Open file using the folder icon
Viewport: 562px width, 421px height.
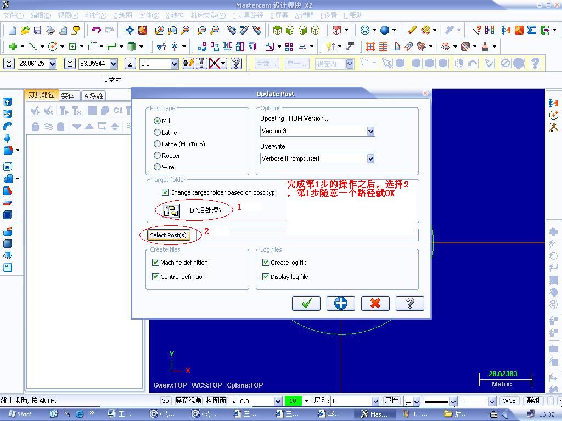click(25, 30)
